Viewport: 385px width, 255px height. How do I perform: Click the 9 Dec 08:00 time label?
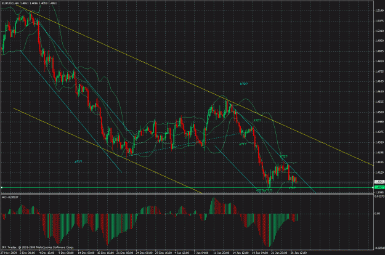tap(66, 253)
